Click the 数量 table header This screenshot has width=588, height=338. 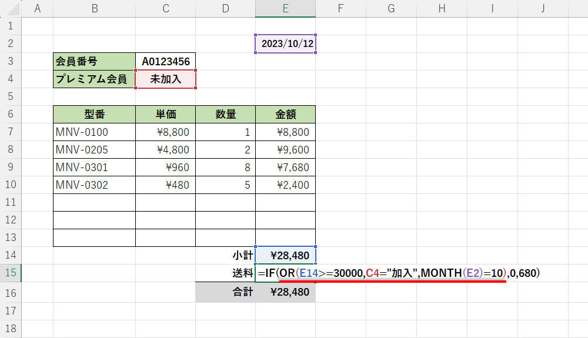225,114
